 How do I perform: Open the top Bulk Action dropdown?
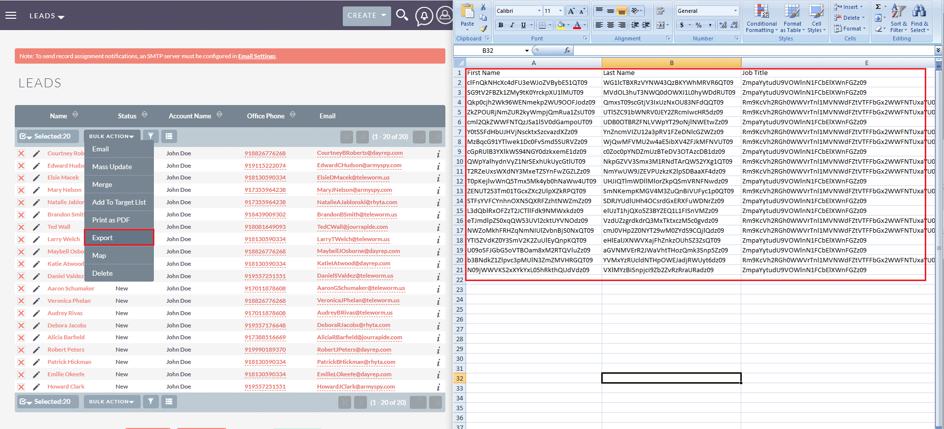point(111,136)
